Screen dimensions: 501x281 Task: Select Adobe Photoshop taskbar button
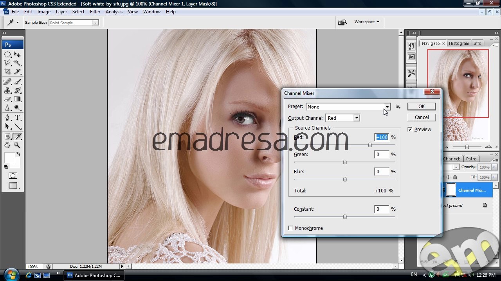click(x=94, y=275)
